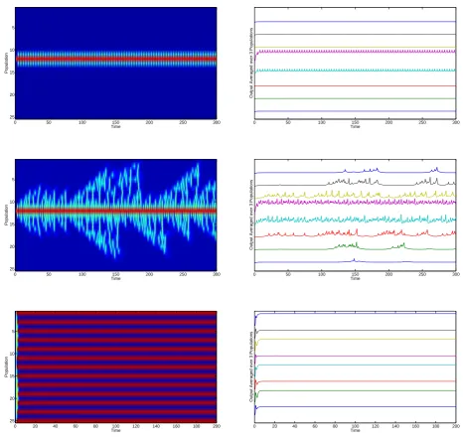
Task: Click 'Output Averaged over 3 Populations' on spiky plot
Action: (251, 215)
